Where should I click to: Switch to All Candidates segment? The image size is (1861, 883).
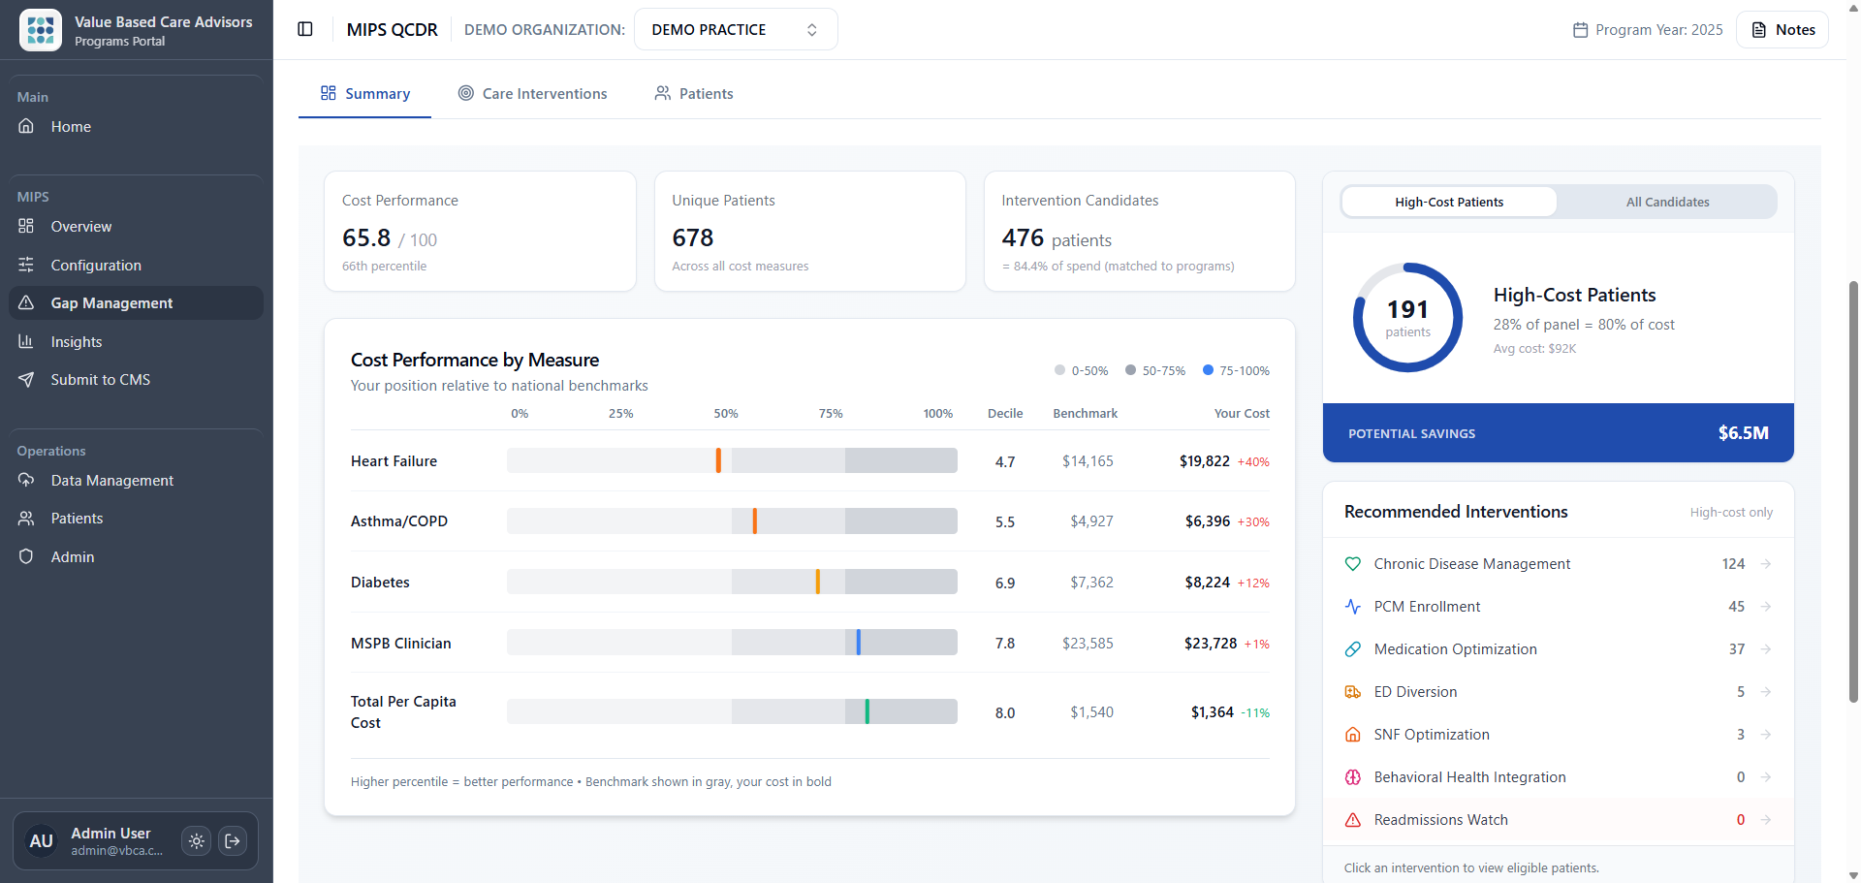1667,202
